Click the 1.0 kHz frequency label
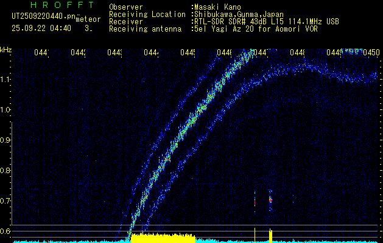 5,110
